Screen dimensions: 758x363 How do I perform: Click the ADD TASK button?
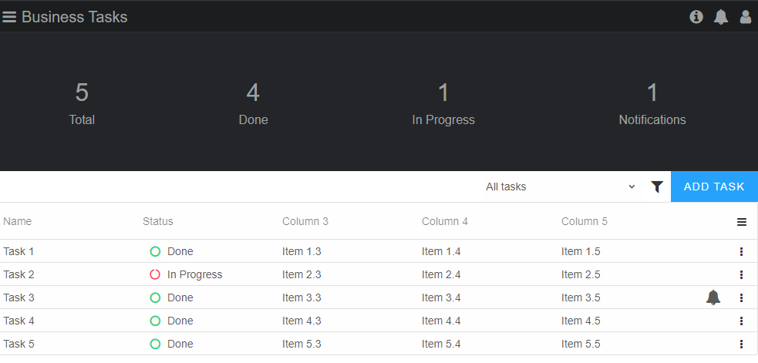tap(714, 187)
